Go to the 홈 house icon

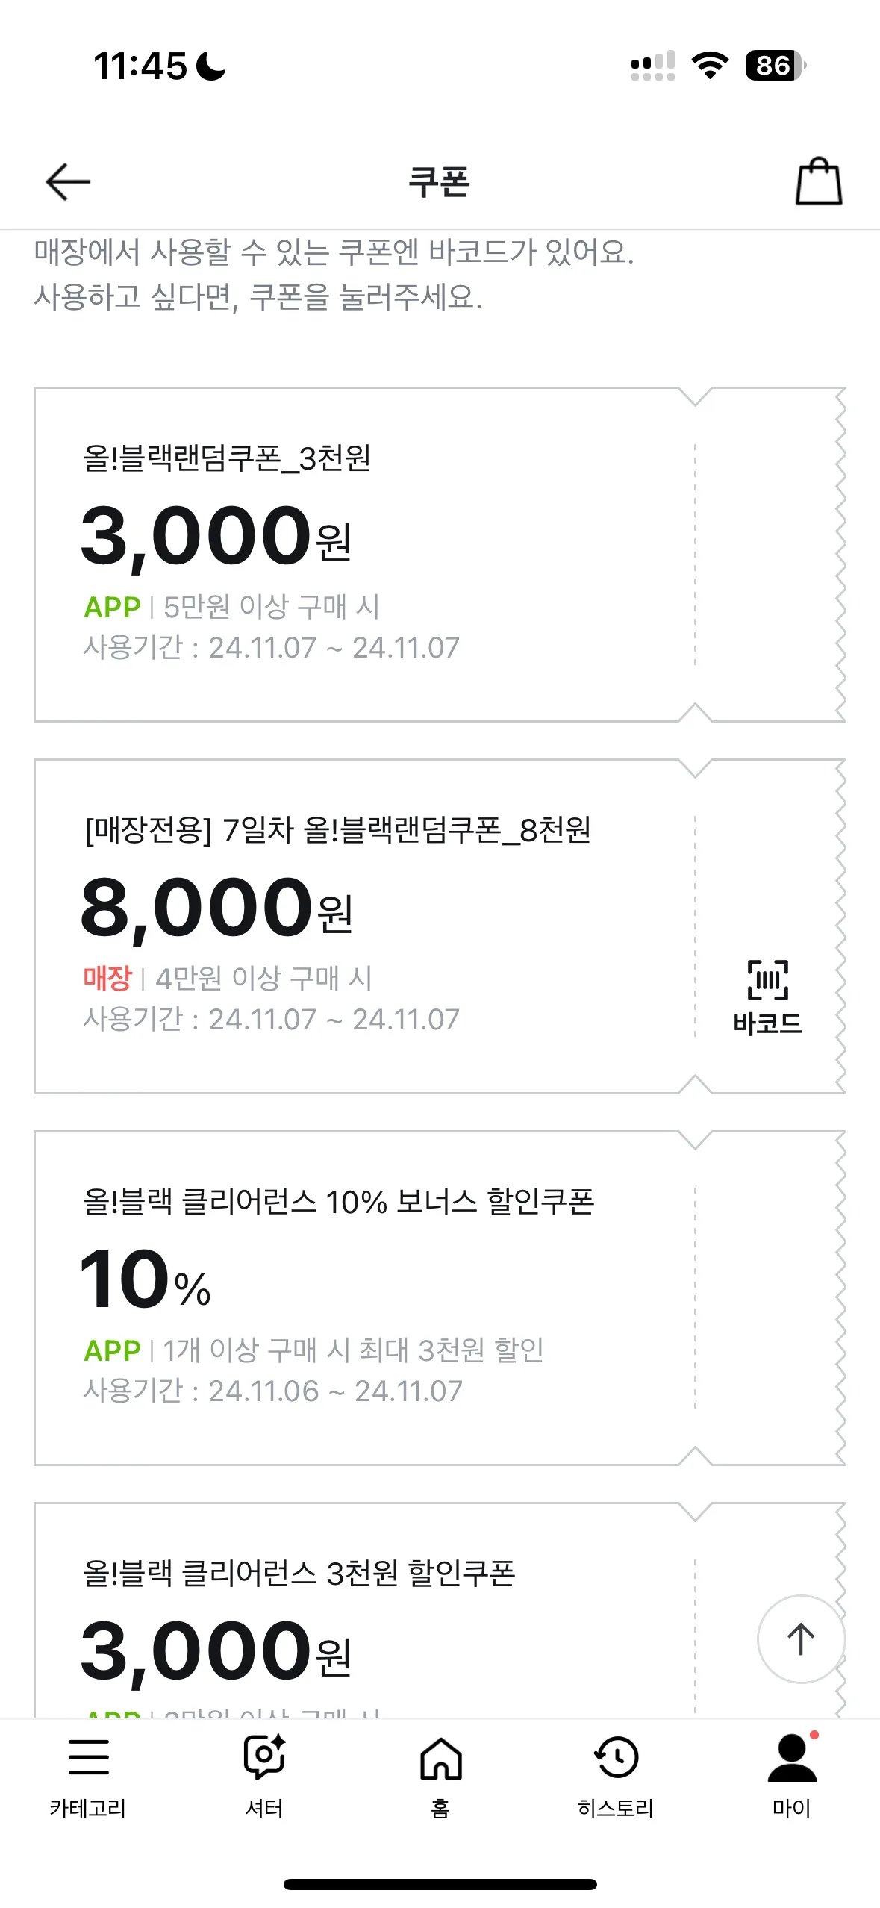[440, 1758]
